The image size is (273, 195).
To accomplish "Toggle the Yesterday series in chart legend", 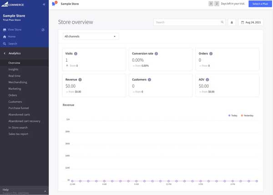I will coord(247,115).
